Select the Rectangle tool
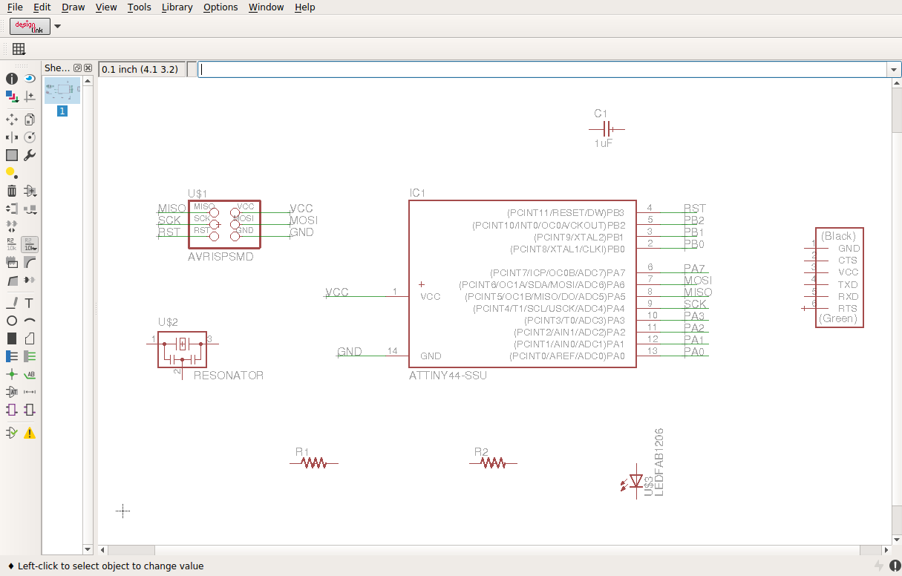 click(12, 338)
